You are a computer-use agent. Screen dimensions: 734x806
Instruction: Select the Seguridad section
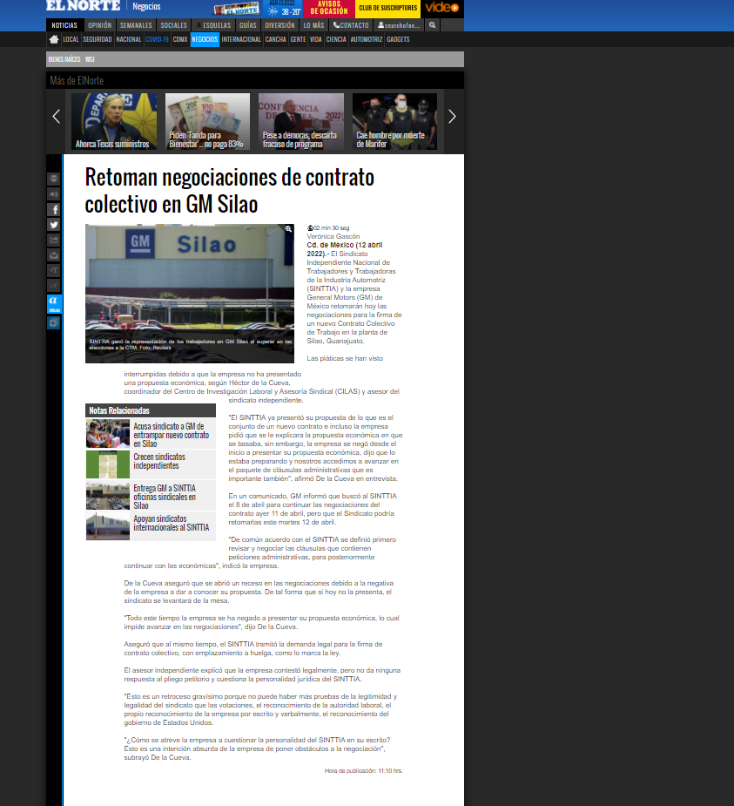[98, 39]
